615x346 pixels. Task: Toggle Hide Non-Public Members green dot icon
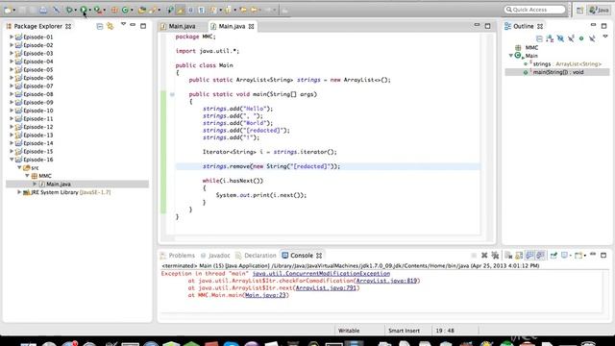click(581, 38)
